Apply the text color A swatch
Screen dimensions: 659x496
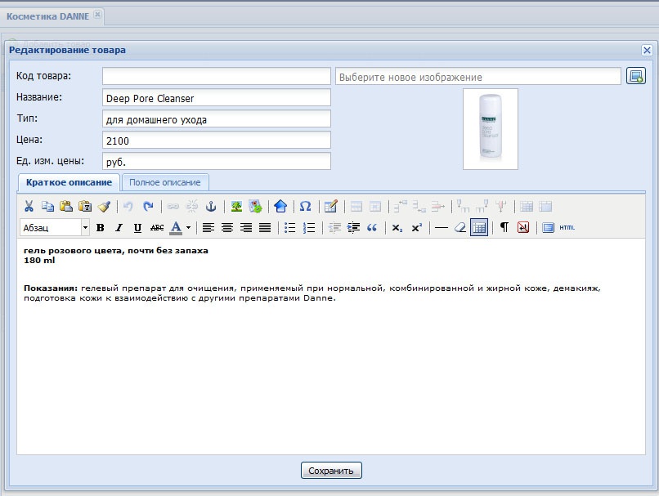176,228
